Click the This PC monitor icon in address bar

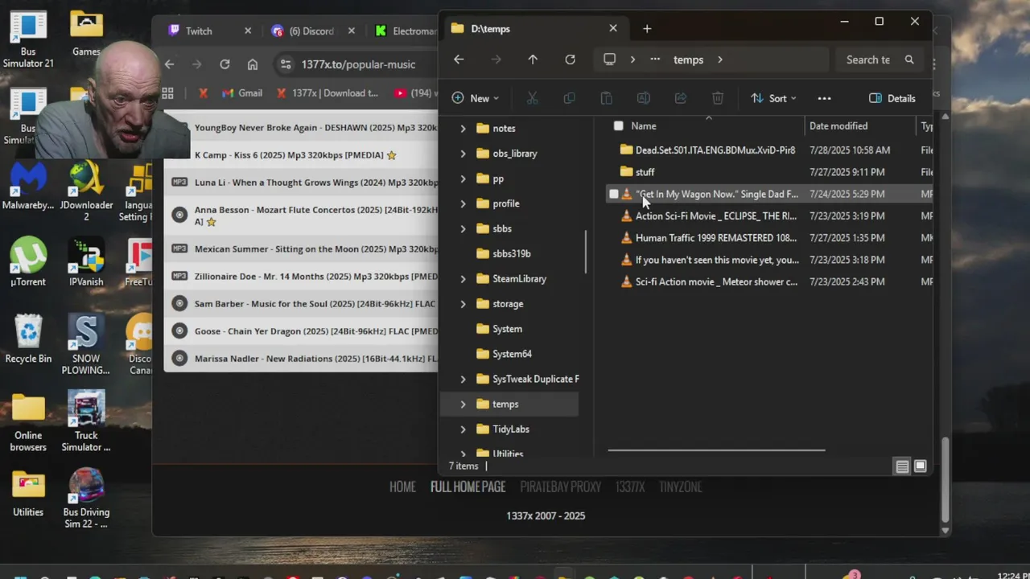(x=609, y=60)
